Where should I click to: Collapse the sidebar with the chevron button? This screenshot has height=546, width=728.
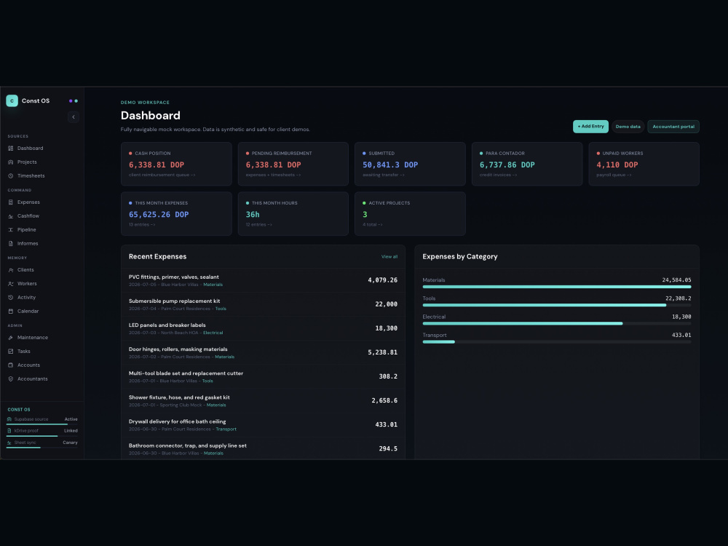pyautogui.click(x=74, y=117)
